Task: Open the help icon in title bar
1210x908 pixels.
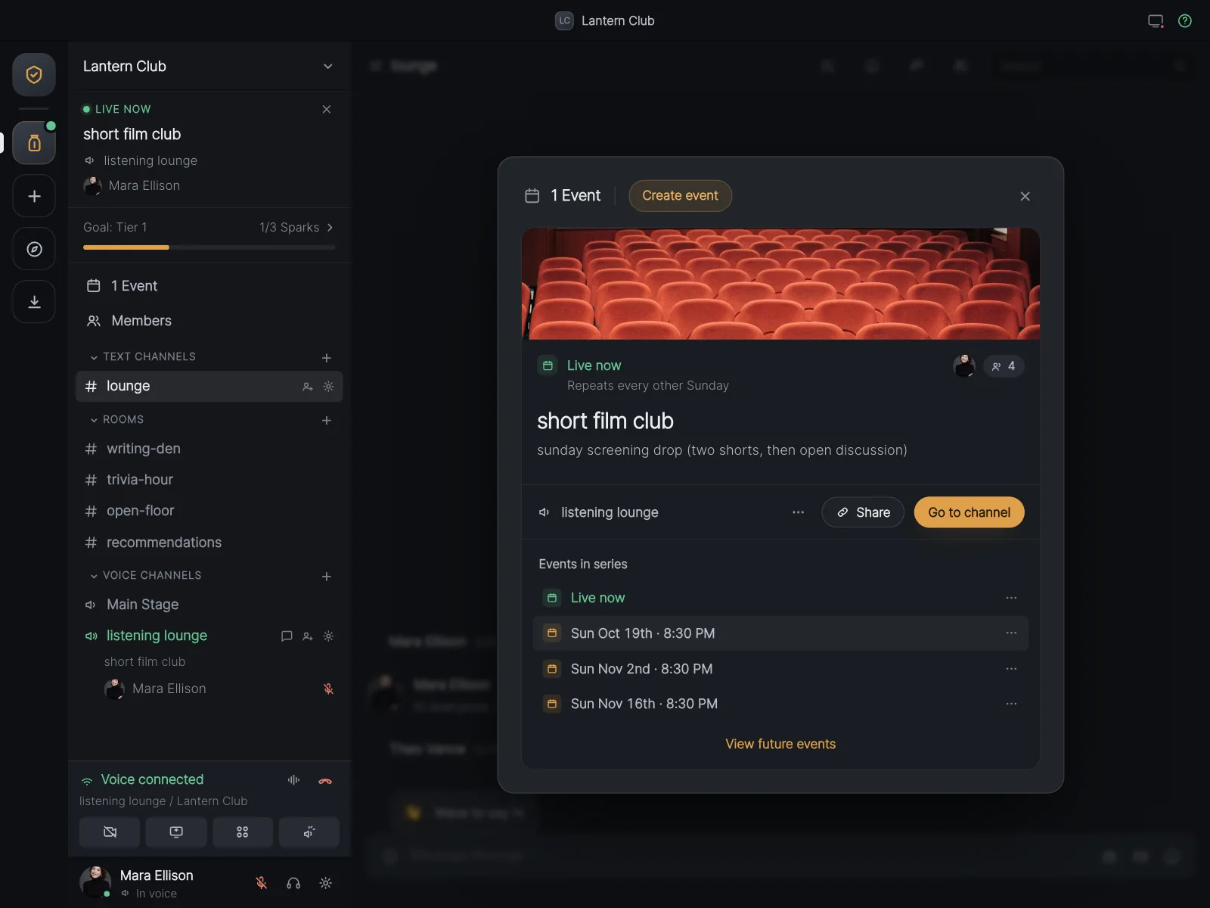Action: [x=1185, y=21]
